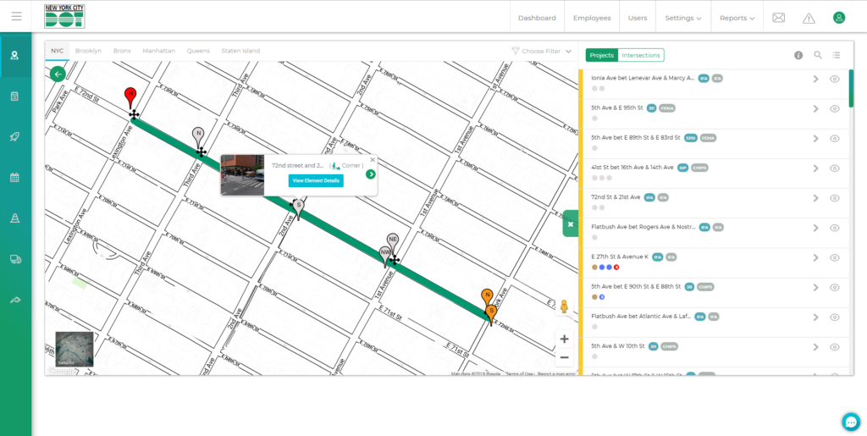Click the rocket icon in sidebar
This screenshot has width=867, height=436.
[15, 137]
